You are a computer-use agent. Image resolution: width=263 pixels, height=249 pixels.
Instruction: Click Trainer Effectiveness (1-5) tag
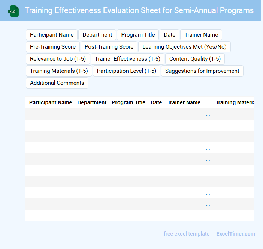[x=127, y=59]
